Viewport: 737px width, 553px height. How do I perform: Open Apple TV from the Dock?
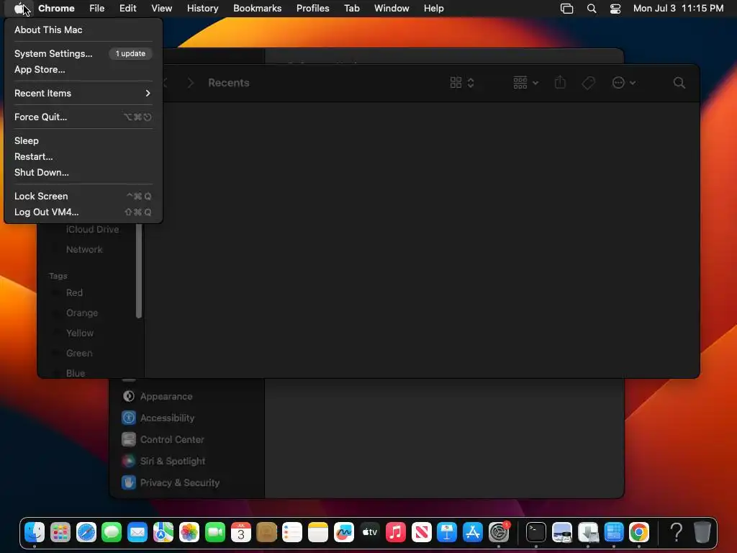(x=369, y=532)
